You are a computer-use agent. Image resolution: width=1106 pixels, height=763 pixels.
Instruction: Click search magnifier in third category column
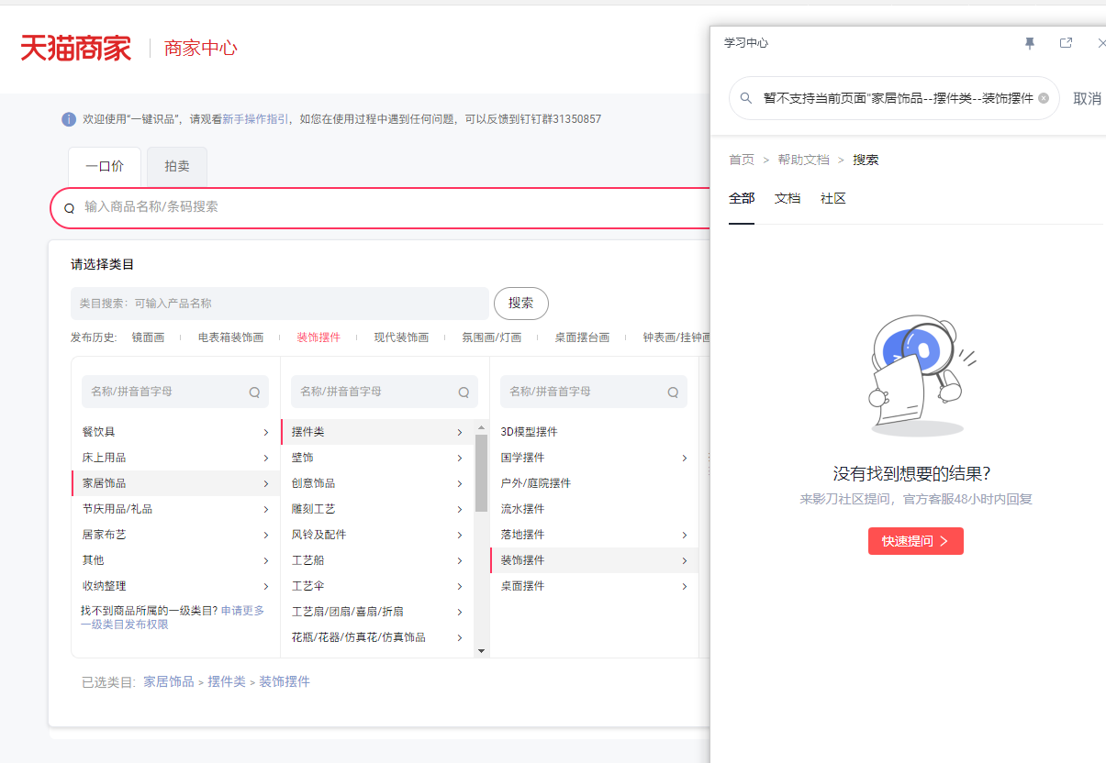(x=673, y=393)
